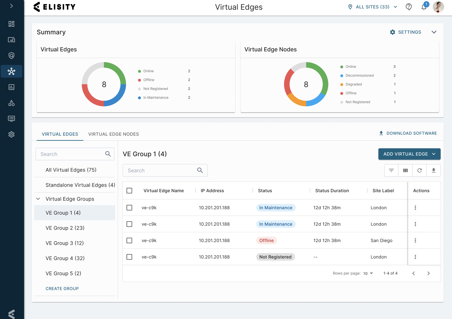Click the ADD VIRTUAL EDGE button
The height and width of the screenshot is (319, 452).
[409, 154]
